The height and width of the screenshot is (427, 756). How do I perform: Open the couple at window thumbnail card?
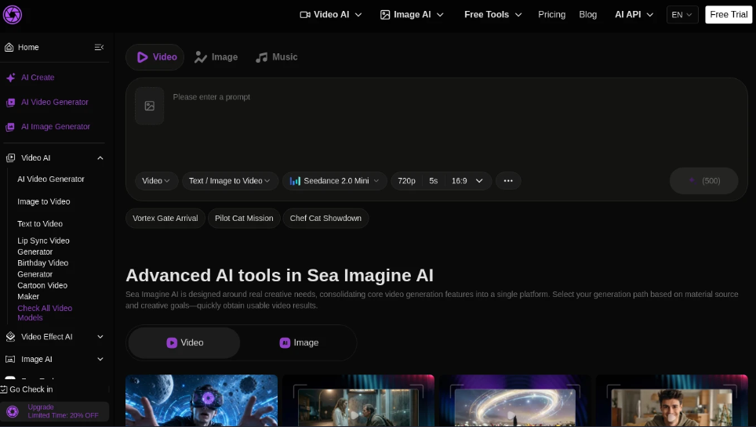[x=358, y=400]
